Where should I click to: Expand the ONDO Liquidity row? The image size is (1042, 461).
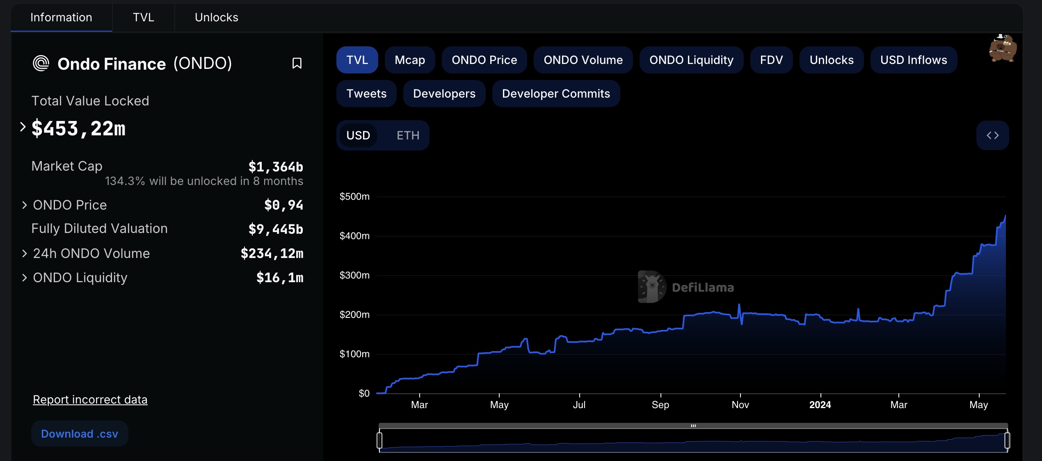coord(24,278)
